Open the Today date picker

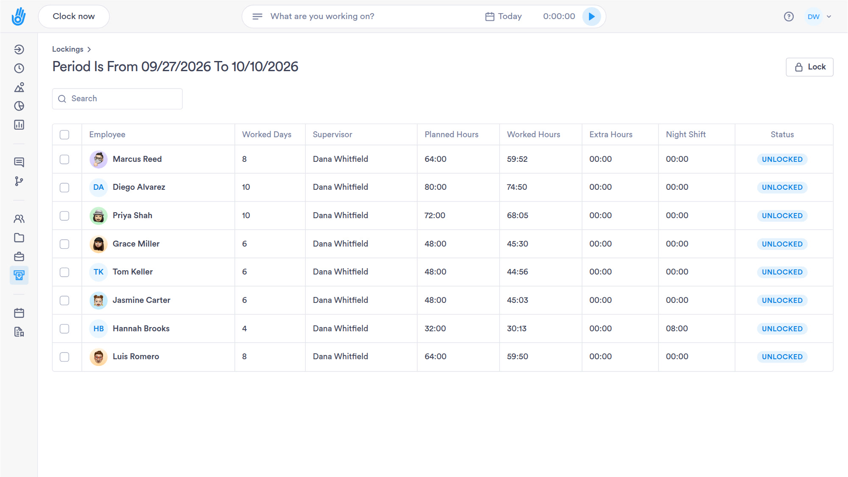tap(504, 17)
